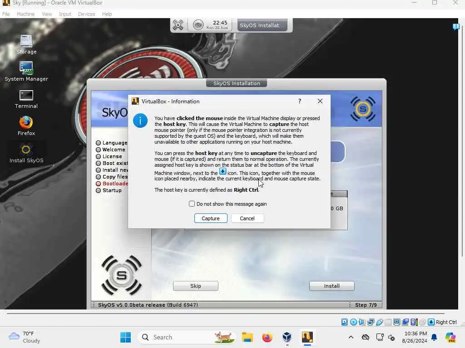Click the network tray icon
Viewport: 465px width, 348px height.
tap(380, 337)
